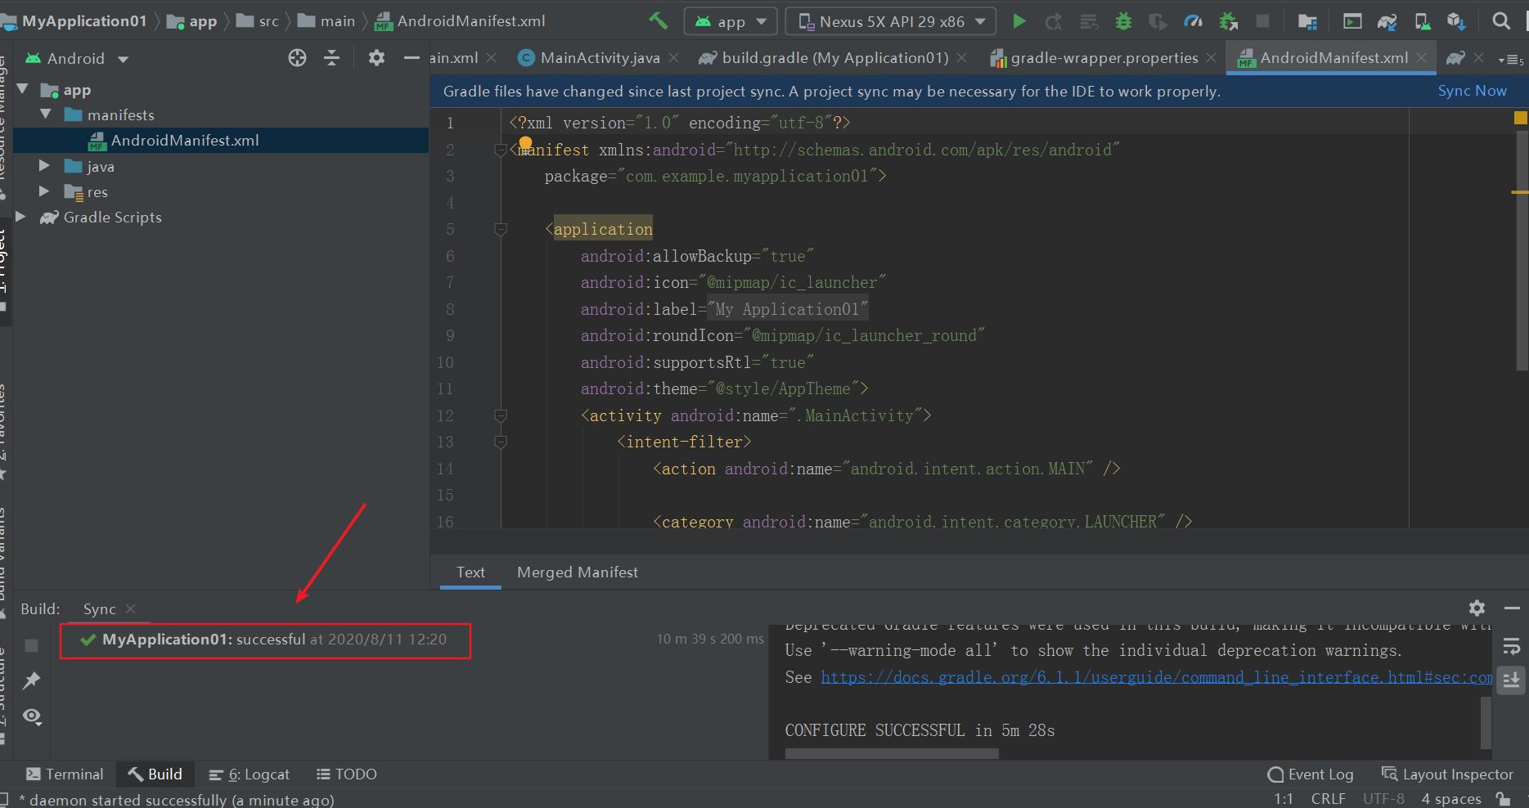Viewport: 1529px width, 808px height.
Task: Click the Sync Now link
Action: point(1472,92)
